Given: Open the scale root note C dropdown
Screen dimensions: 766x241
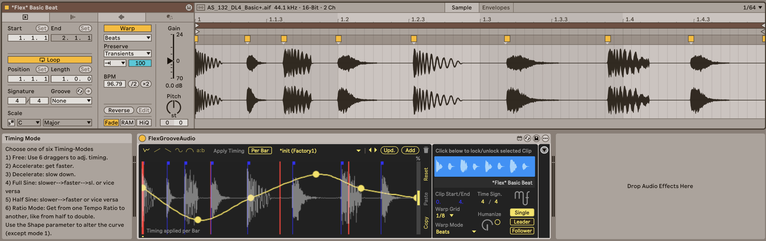Looking at the screenshot, I should point(29,123).
